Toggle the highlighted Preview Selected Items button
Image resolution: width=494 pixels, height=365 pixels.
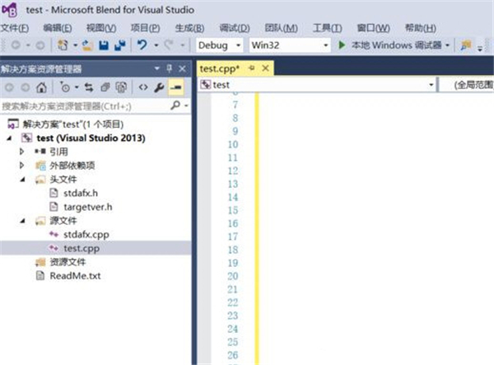[x=175, y=87]
